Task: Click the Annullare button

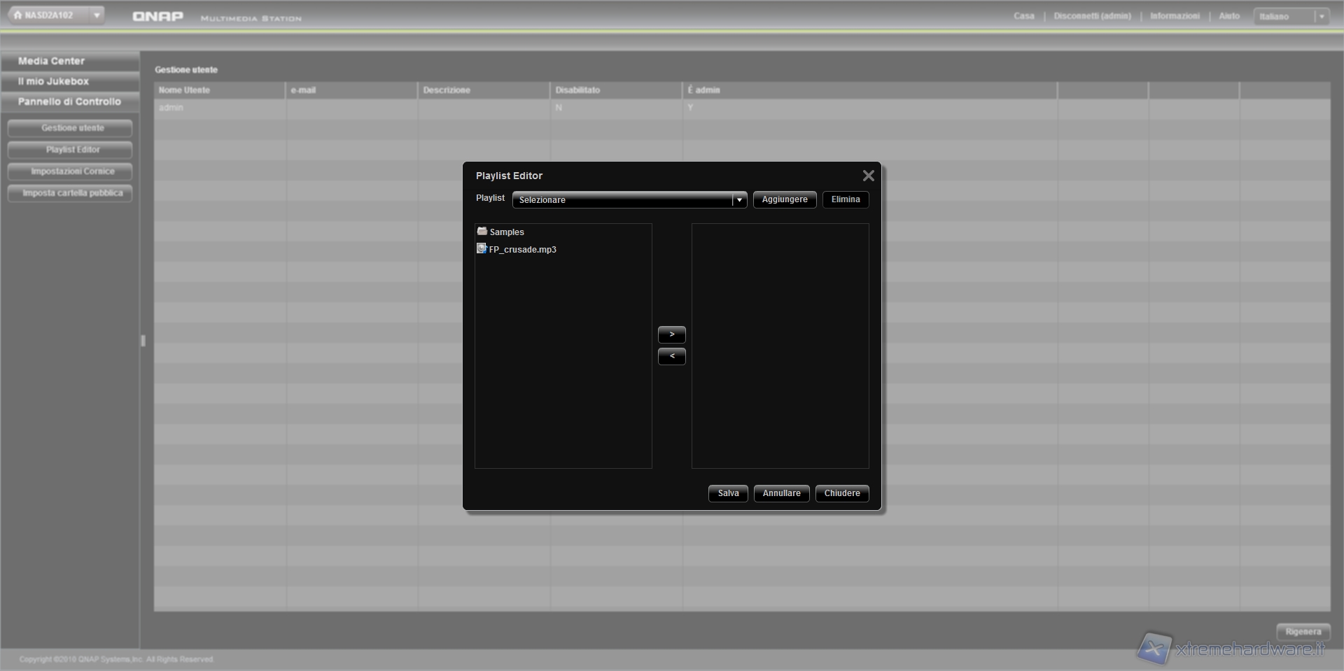Action: point(781,493)
